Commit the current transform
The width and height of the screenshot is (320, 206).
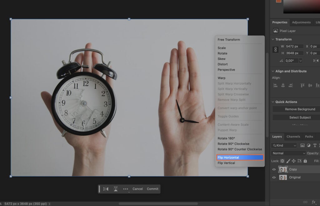[152, 189]
